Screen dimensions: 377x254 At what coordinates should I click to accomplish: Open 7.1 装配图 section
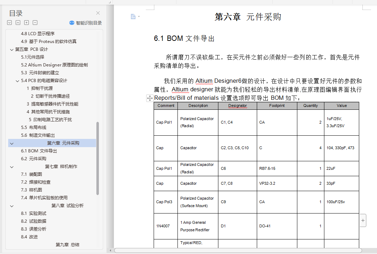(x=31, y=174)
